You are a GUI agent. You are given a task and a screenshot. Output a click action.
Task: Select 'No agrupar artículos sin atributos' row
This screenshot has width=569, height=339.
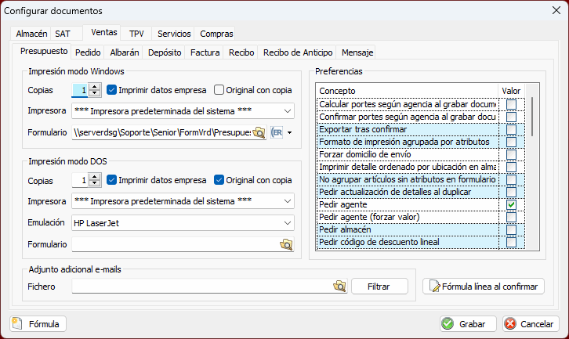[421, 179]
